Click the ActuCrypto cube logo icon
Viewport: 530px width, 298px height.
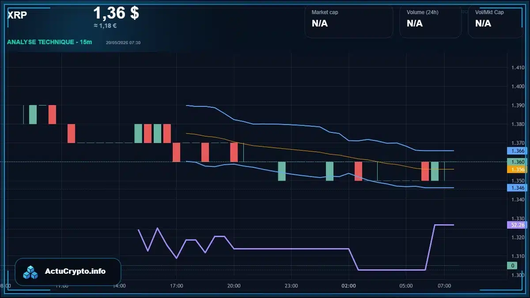pyautogui.click(x=30, y=272)
